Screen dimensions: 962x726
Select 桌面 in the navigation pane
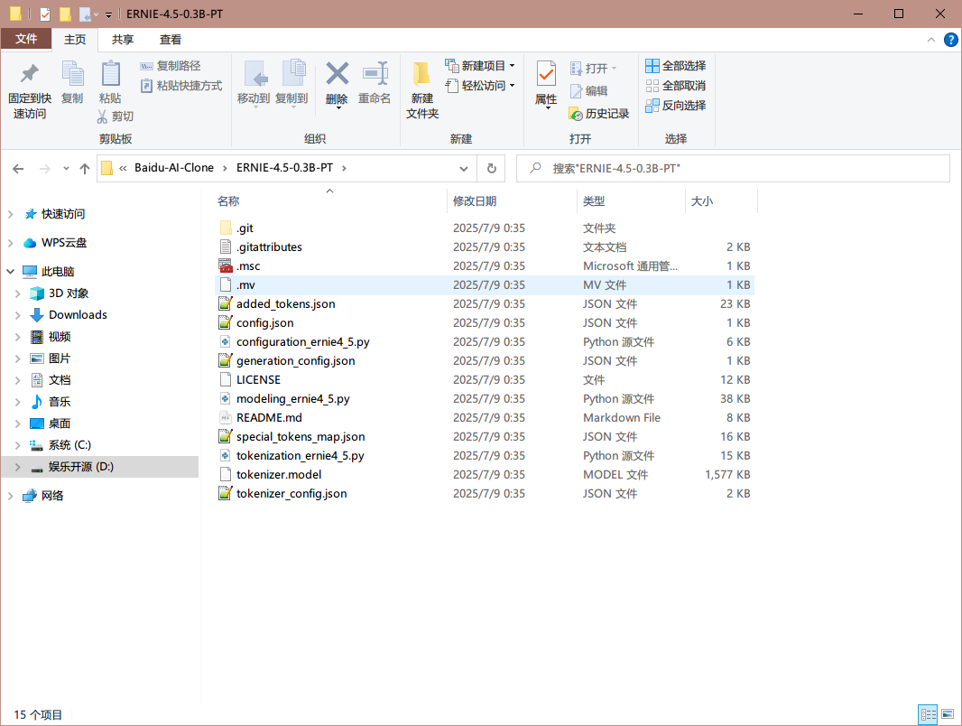(x=60, y=423)
